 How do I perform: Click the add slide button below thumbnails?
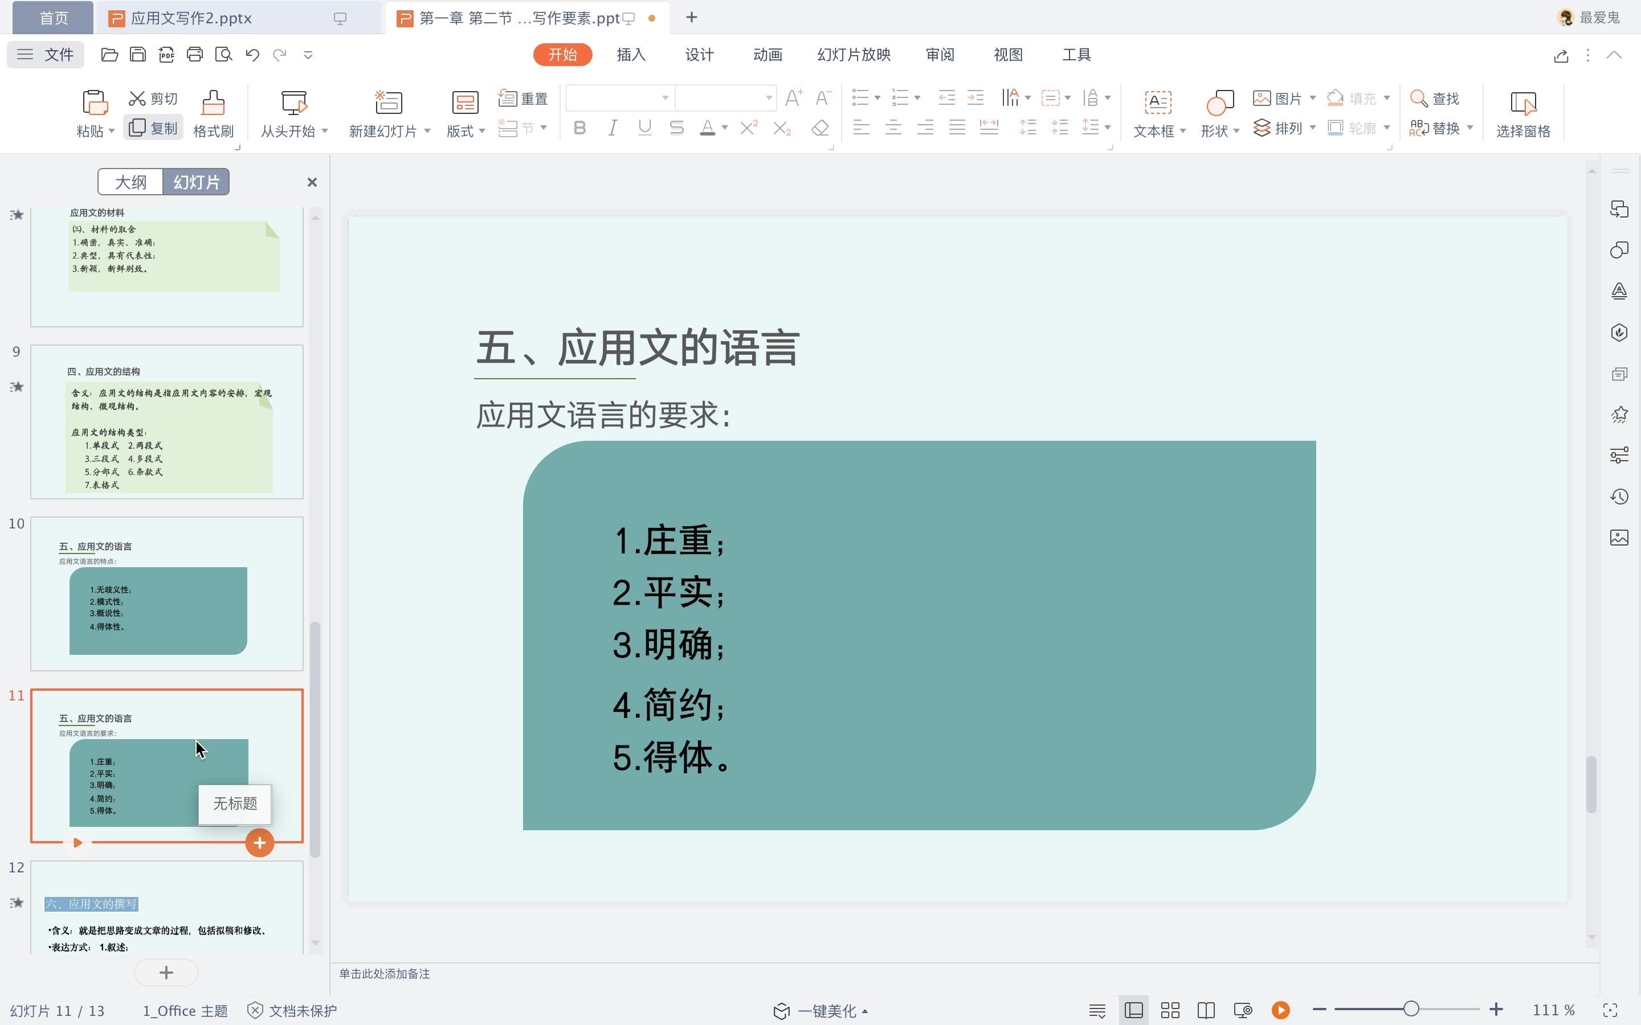(x=166, y=973)
